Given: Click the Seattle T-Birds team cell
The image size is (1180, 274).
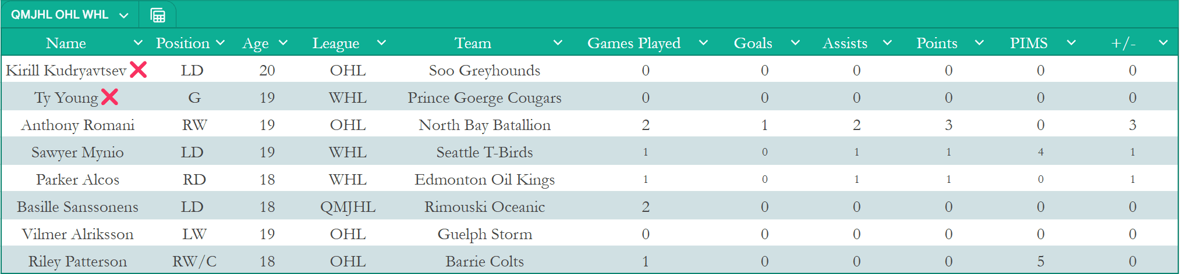Looking at the screenshot, I should point(484,152).
